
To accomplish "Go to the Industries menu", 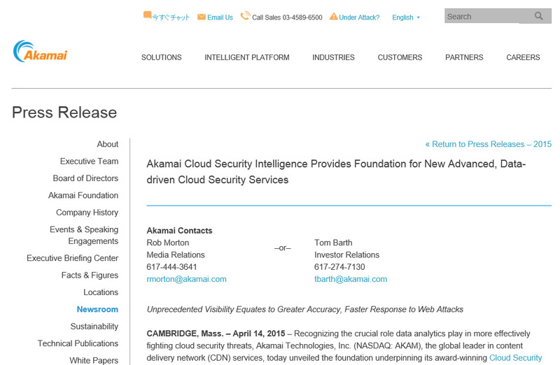I will [333, 57].
